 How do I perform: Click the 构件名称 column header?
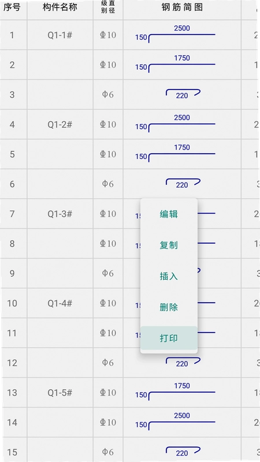point(60,8)
